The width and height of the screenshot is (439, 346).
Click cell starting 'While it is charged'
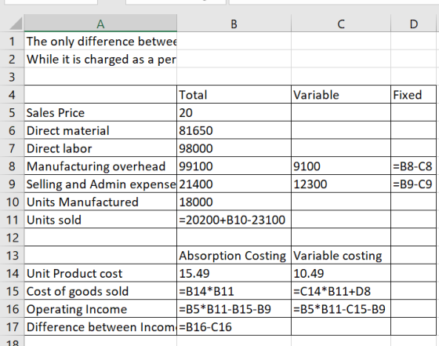pyautogui.click(x=100, y=59)
